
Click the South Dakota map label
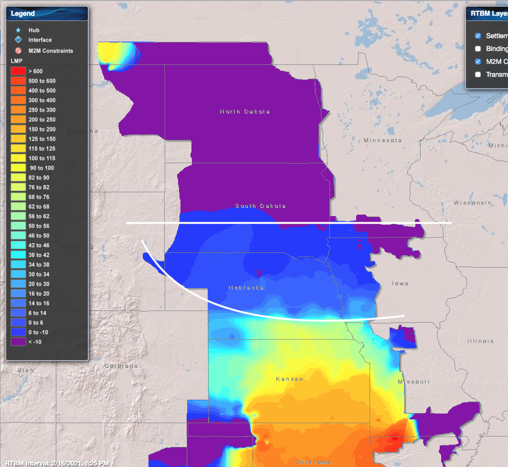261,206
